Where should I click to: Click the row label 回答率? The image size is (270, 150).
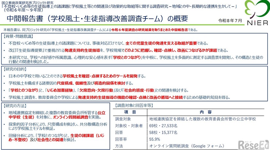pos(121,139)
